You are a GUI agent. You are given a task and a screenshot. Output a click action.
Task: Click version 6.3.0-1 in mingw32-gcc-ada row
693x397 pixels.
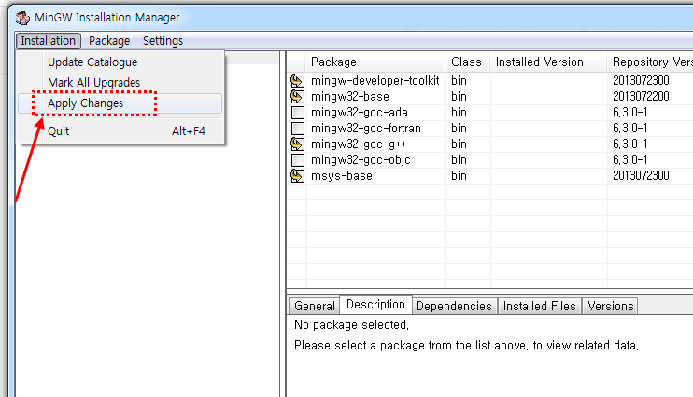pos(629,113)
